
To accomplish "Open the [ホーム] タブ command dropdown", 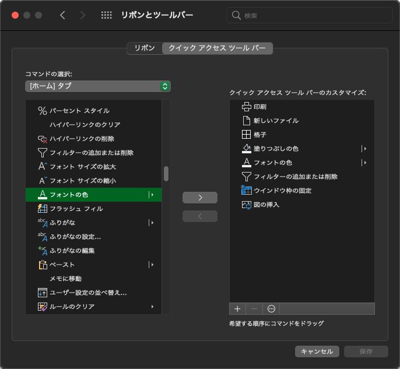I will point(97,86).
